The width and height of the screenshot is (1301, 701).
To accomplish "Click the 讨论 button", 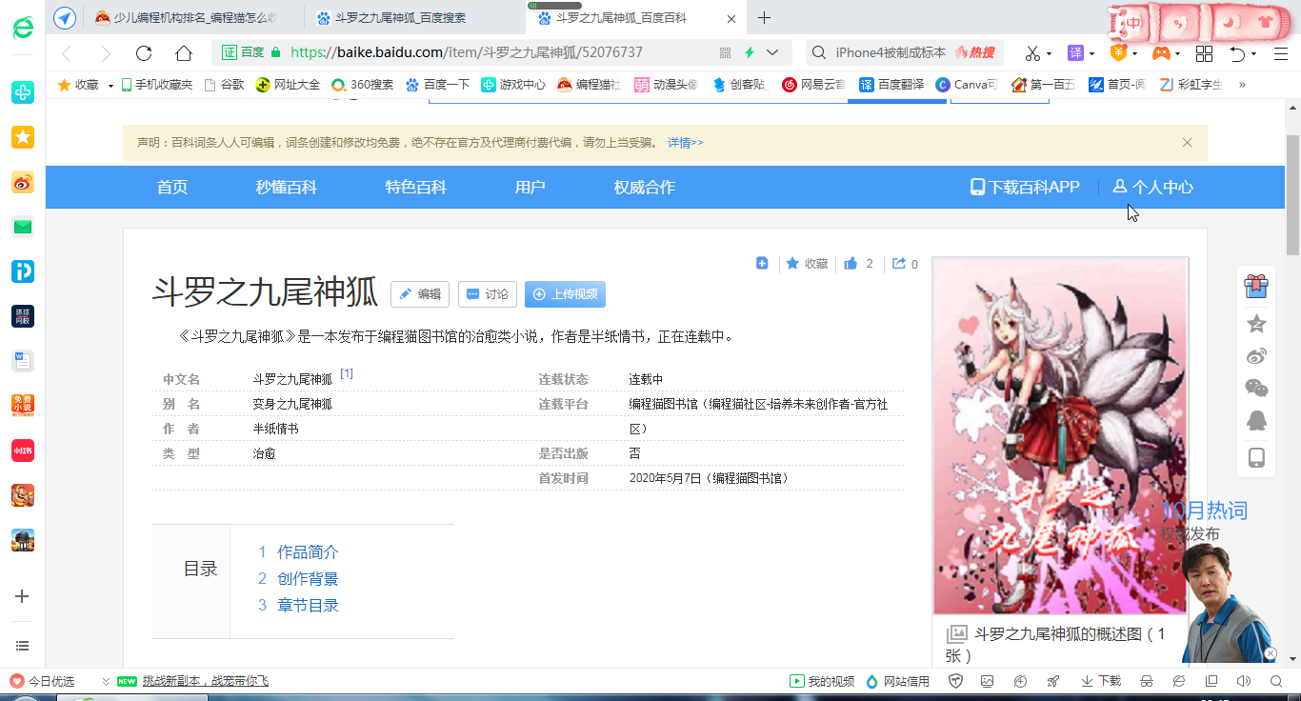I will click(488, 294).
